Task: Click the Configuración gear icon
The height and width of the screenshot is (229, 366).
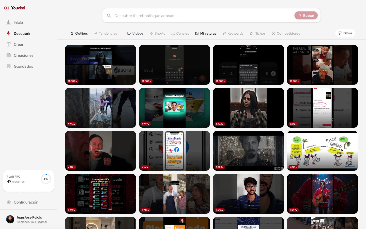Action: pos(9,202)
